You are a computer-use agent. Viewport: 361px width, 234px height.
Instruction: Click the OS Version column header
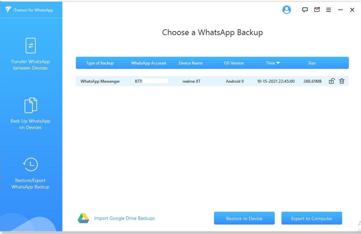coord(234,63)
